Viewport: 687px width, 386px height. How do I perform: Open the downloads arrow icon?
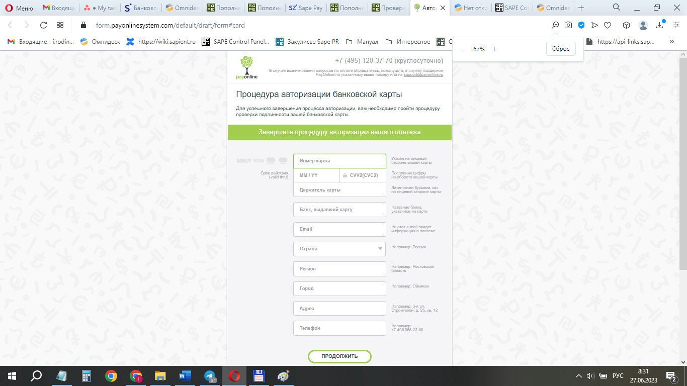pyautogui.click(x=660, y=25)
